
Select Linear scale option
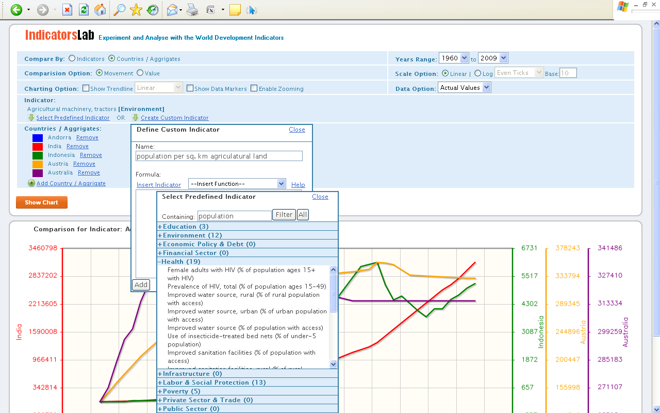[x=445, y=73]
